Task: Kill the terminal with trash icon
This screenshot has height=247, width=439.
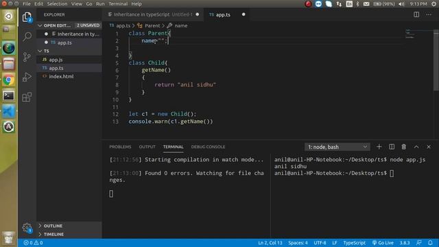Action: click(x=404, y=147)
